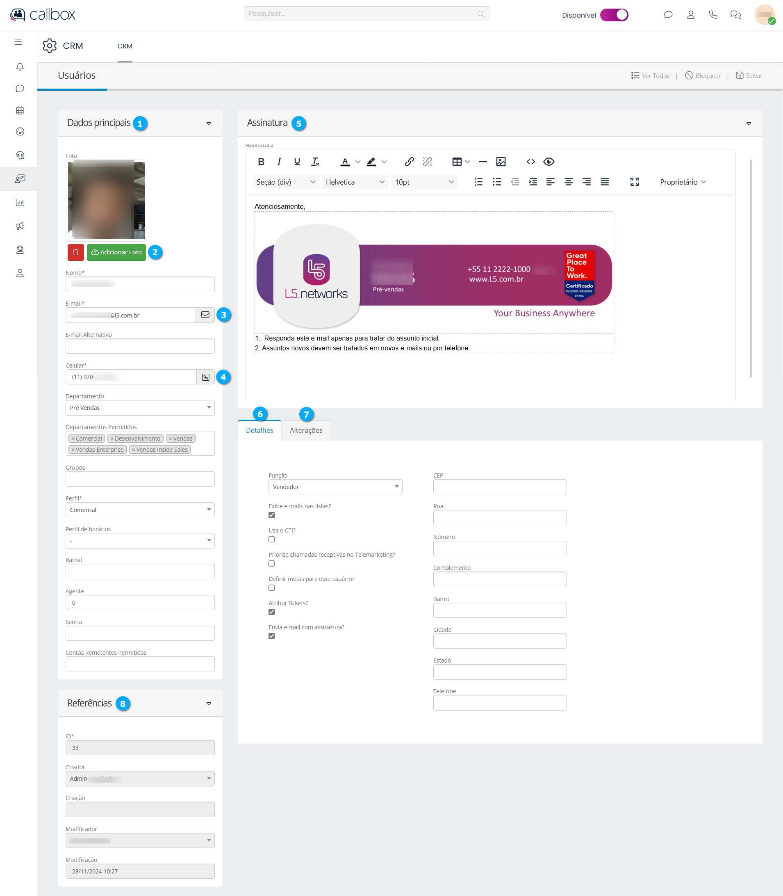The width and height of the screenshot is (783, 896).
Task: Click the envelope icon beside E-mail
Action: (205, 315)
